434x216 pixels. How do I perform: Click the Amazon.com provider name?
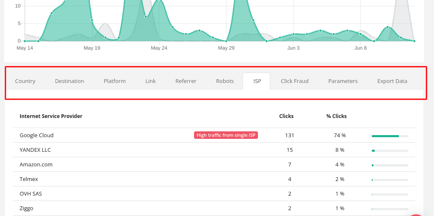pos(36,164)
